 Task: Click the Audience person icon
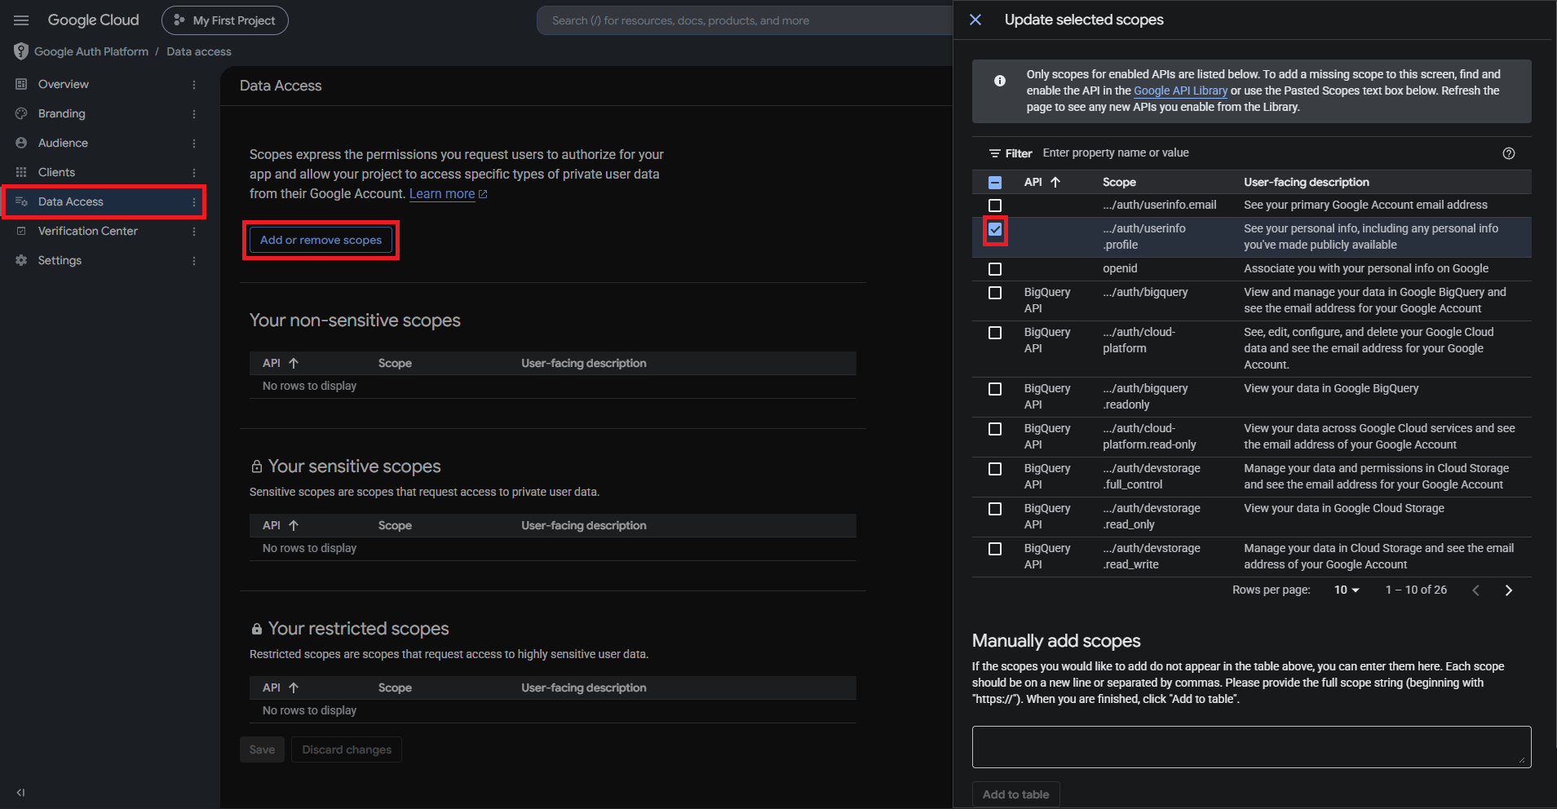click(x=21, y=143)
